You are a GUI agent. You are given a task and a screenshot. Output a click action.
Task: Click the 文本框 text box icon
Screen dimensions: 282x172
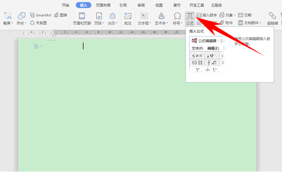tap(144, 16)
